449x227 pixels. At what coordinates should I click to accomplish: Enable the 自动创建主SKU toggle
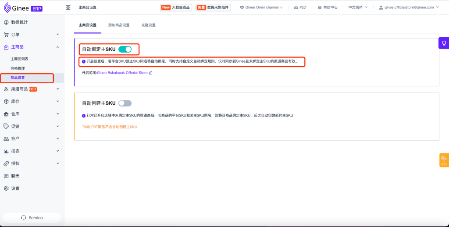click(x=125, y=103)
